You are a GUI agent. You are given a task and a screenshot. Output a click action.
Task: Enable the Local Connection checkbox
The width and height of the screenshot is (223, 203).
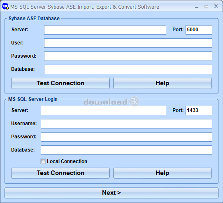(43, 161)
